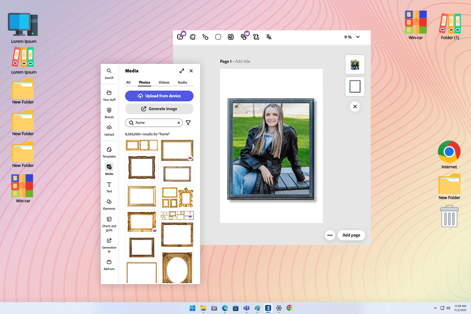Click the color theme palette icon
This screenshot has height=314, width=471.
pyautogui.click(x=193, y=37)
